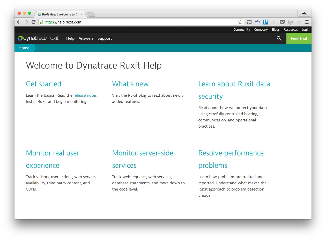The width and height of the screenshot is (326, 240).
Task: Open Support in the main navigation
Action: [105, 38]
